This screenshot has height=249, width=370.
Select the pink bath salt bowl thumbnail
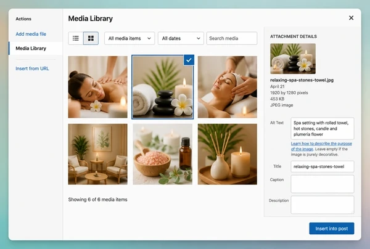pyautogui.click(x=163, y=154)
